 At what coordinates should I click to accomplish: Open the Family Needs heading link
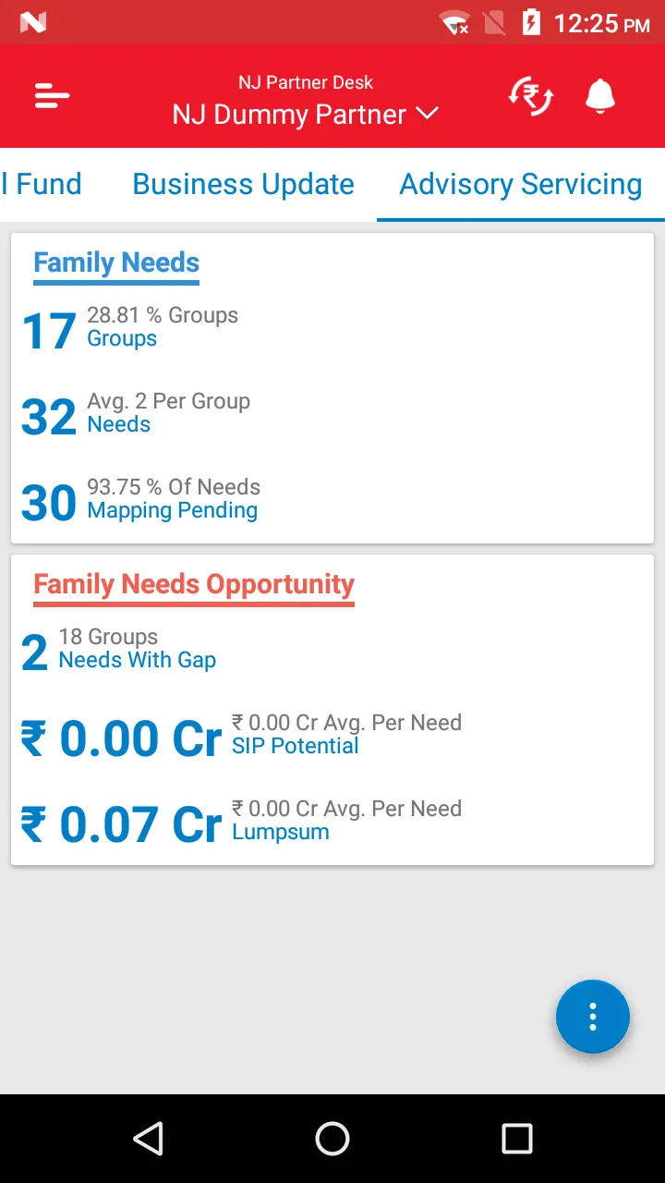[116, 262]
